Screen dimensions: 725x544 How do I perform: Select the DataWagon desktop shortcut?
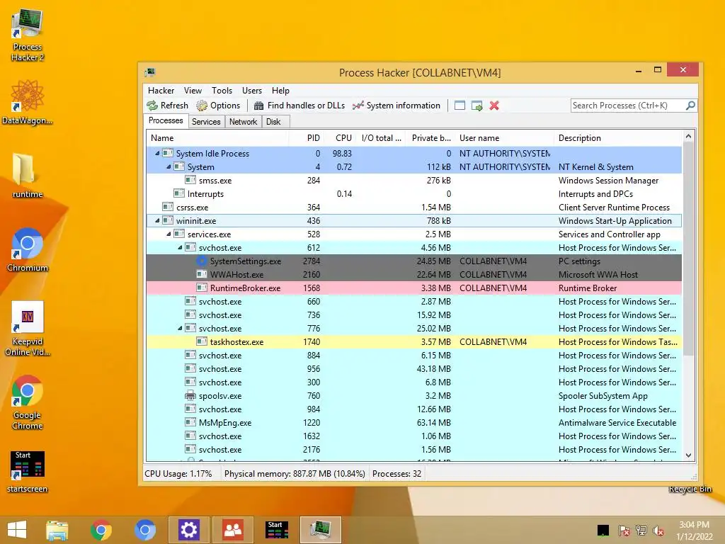pos(28,102)
